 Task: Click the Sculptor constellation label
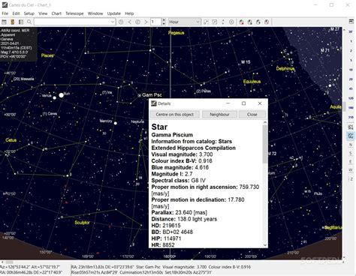(82, 223)
